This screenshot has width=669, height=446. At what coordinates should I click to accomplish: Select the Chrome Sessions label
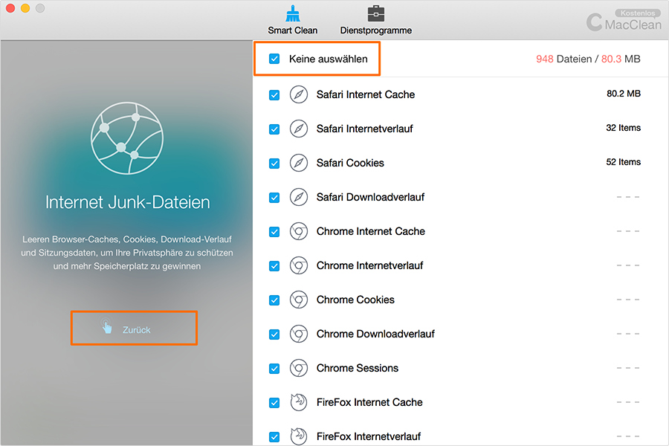[x=358, y=368]
